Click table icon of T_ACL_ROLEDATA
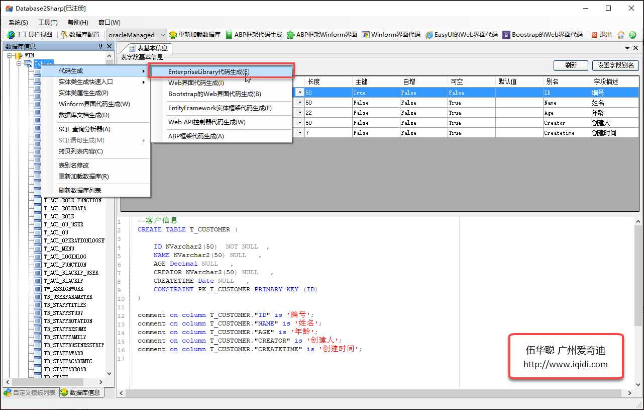Viewport: 644px width, 410px height. pos(38,208)
